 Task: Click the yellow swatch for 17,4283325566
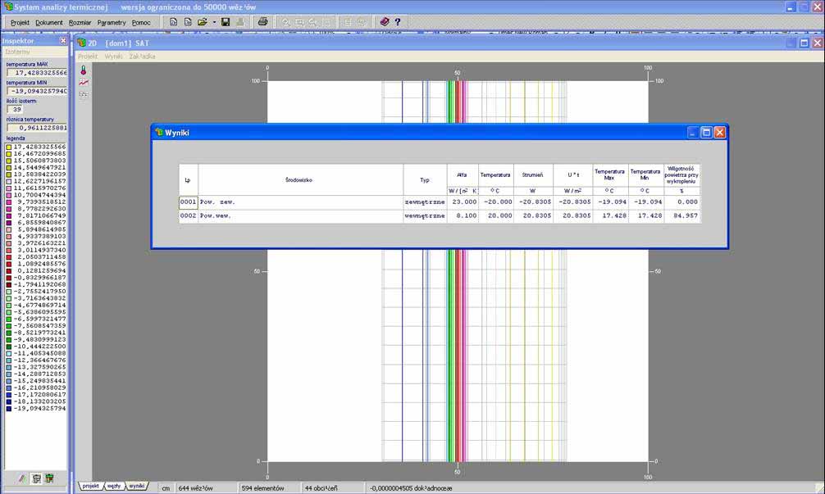point(8,147)
